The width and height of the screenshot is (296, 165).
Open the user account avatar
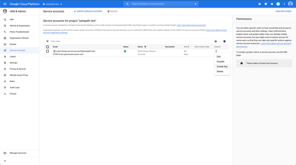[290, 4]
